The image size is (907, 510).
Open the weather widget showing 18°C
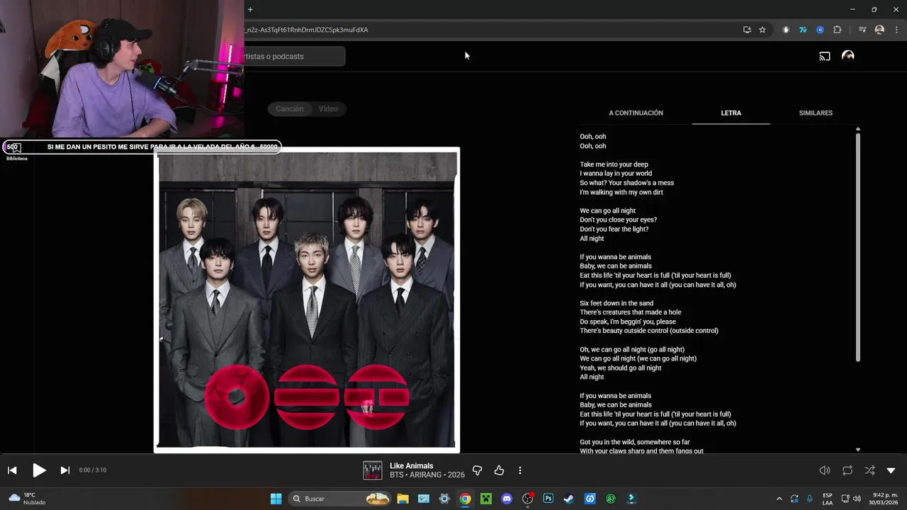click(x=27, y=499)
